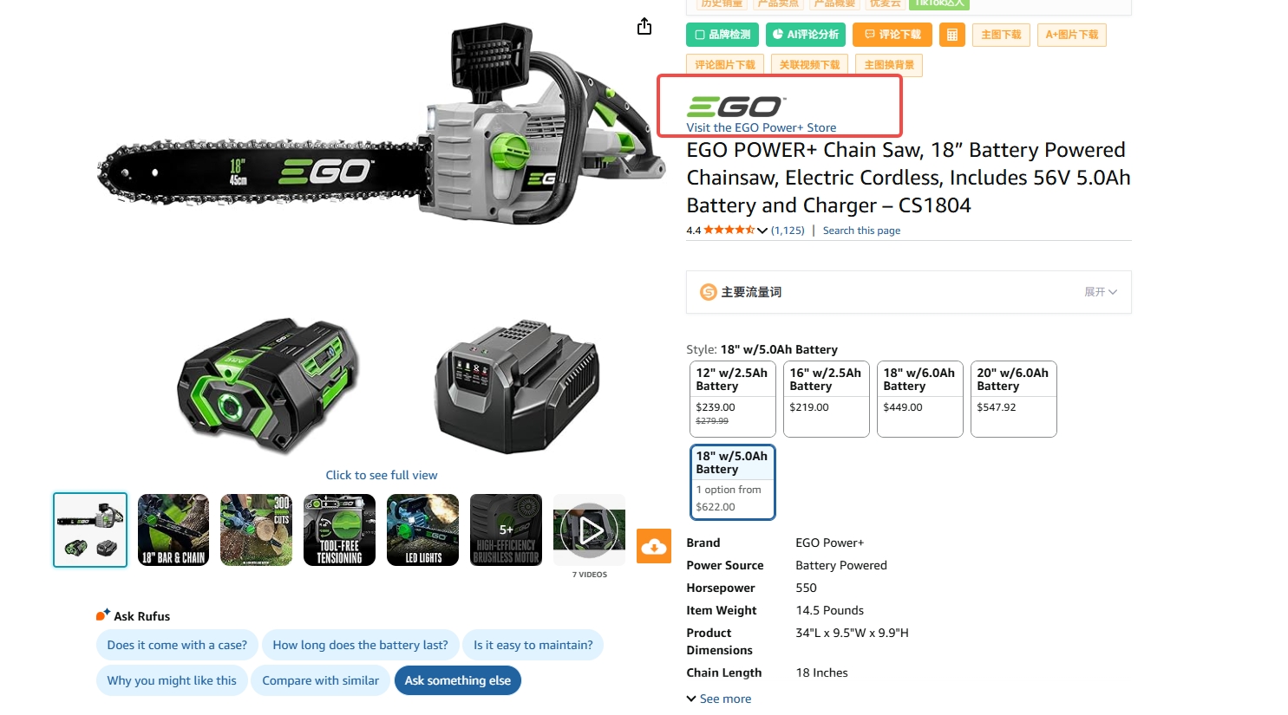Select the LED Lights image thumbnail
This screenshot has height=715, width=1288.
point(422,530)
